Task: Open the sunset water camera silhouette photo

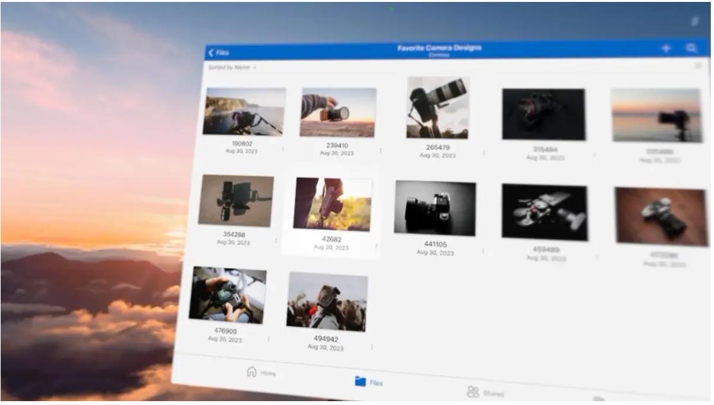Action: (657, 116)
